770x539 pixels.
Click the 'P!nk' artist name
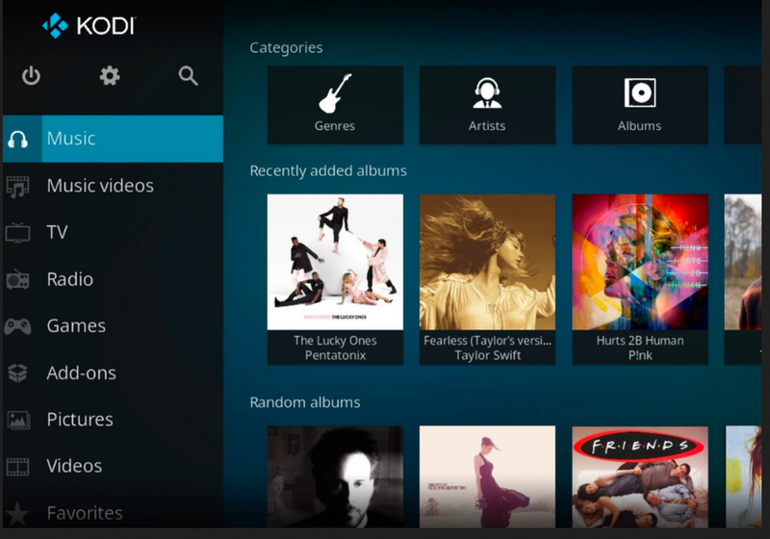point(640,355)
